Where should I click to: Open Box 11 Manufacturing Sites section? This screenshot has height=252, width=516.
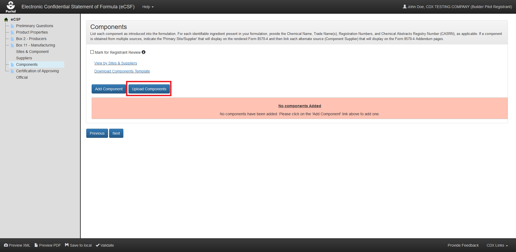pyautogui.click(x=35, y=52)
